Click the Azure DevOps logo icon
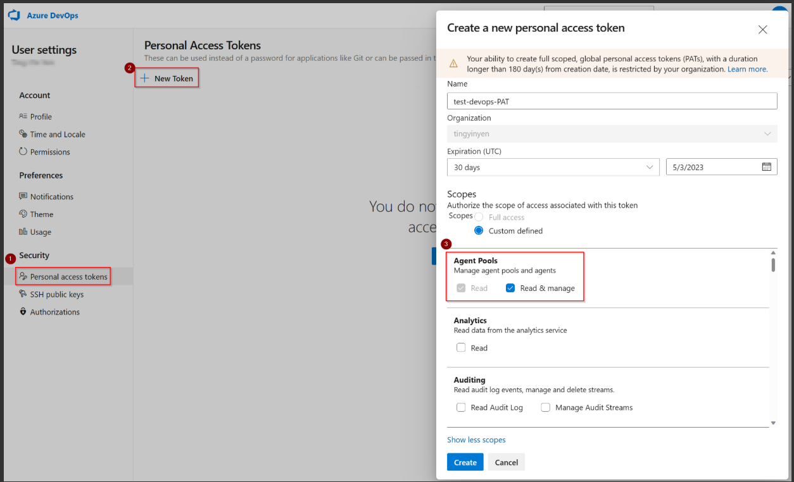This screenshot has height=482, width=794. coord(14,15)
